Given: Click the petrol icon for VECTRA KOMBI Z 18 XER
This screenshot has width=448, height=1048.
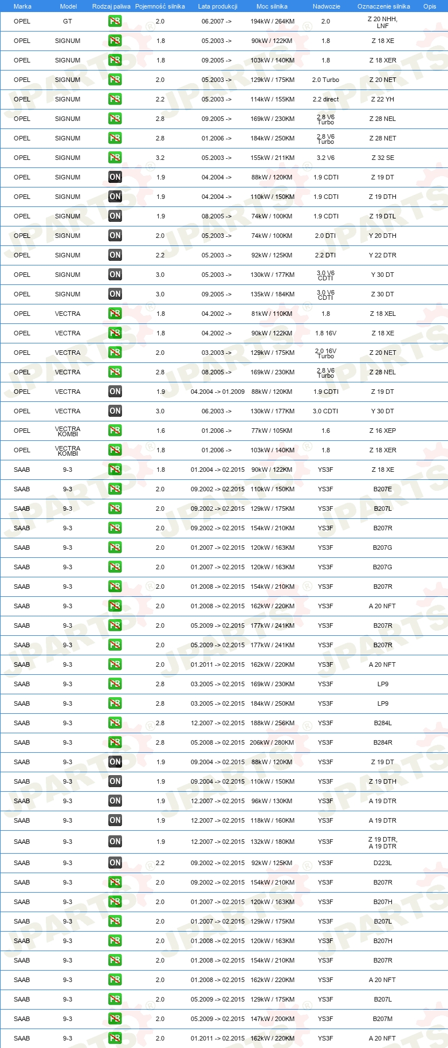Looking at the screenshot, I should point(115,450).
